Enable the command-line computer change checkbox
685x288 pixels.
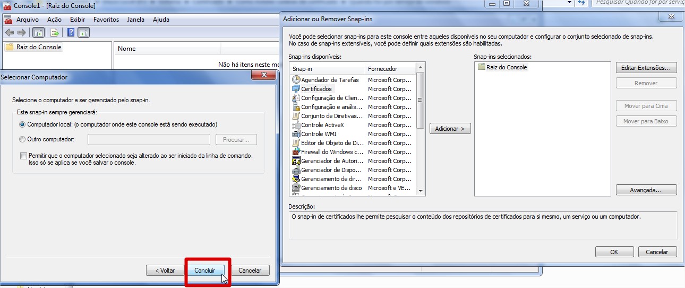tap(23, 156)
